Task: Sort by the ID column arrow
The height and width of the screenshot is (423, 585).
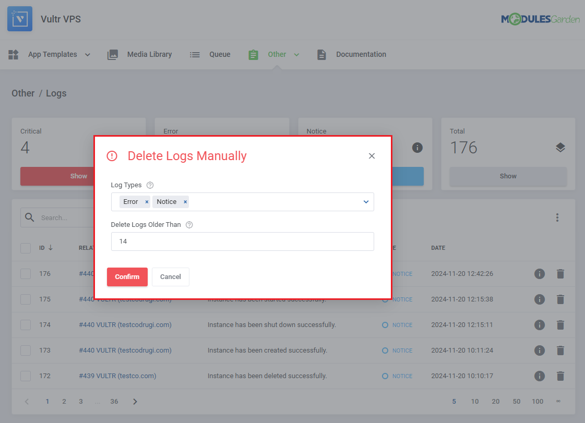Action: (x=51, y=248)
